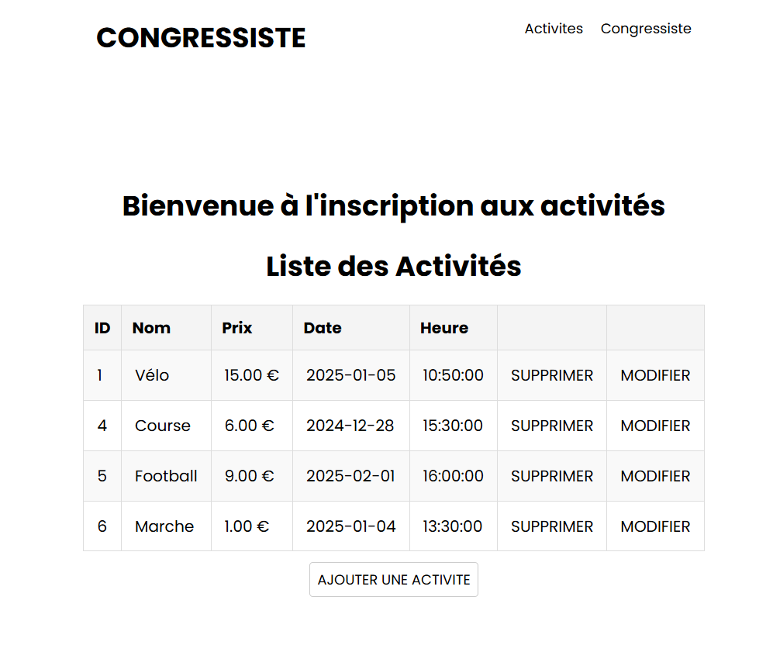This screenshot has width=773, height=645.
Task: Select the Football name cell
Action: pyautogui.click(x=166, y=476)
